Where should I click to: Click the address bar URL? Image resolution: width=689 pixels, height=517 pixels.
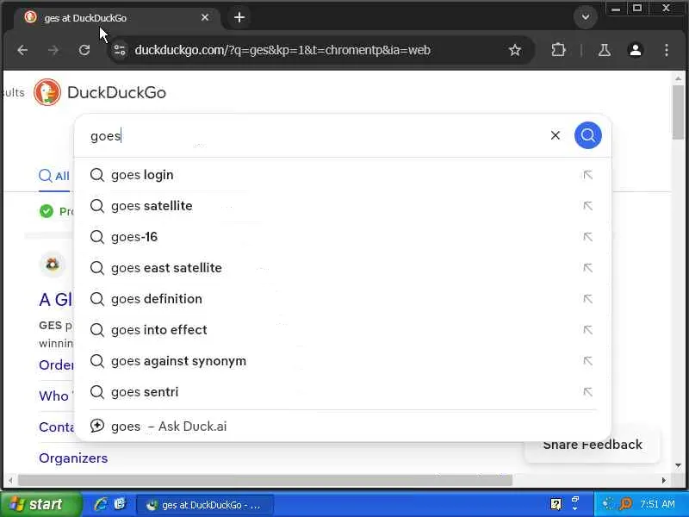click(282, 50)
